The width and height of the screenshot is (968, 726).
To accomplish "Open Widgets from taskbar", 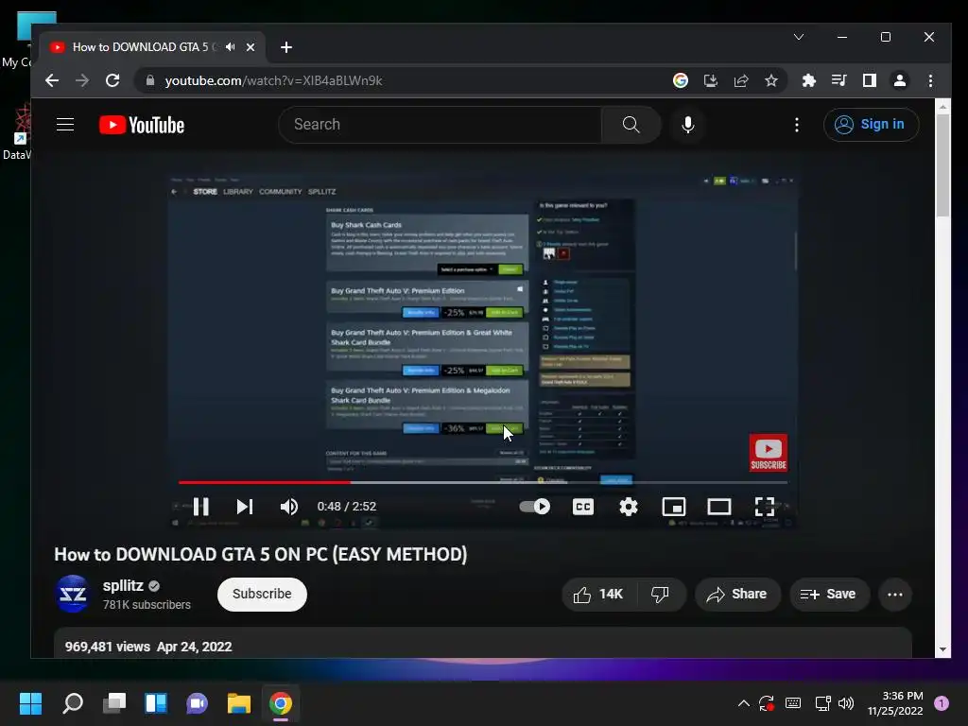I will [x=156, y=703].
